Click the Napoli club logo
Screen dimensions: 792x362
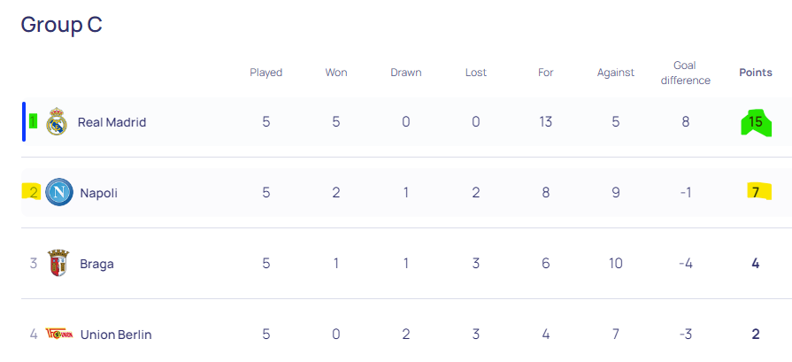click(x=59, y=192)
